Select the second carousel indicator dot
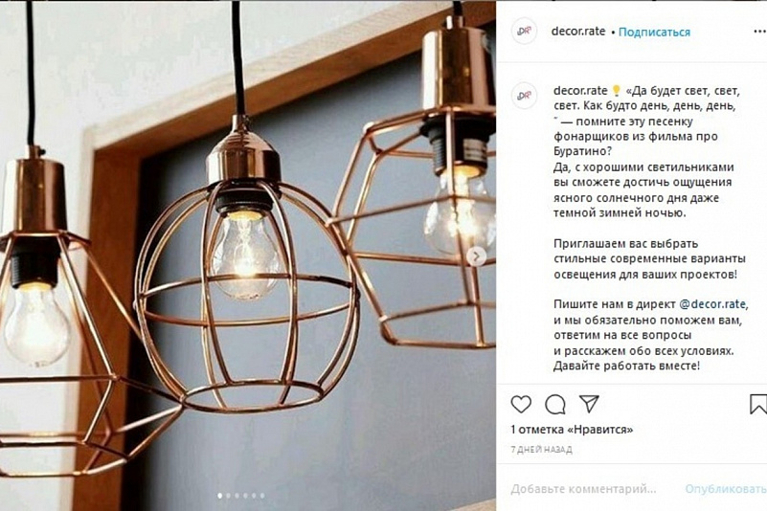This screenshot has width=767, height=511. coord(229,496)
